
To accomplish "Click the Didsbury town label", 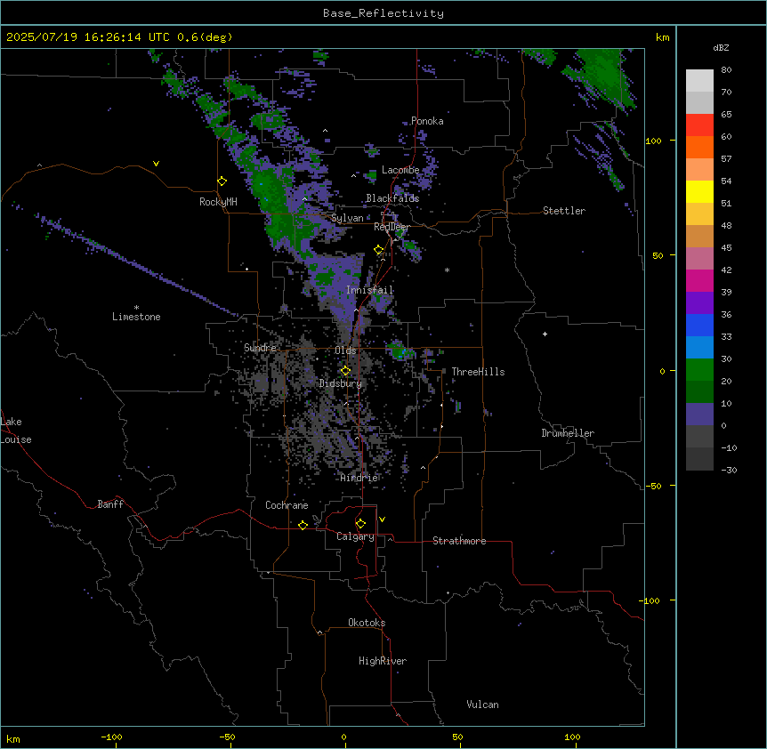I will pos(341,383).
